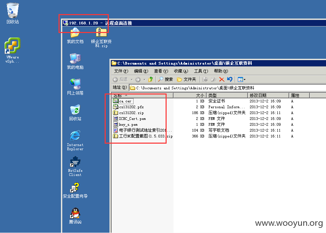This screenshot has width=326, height=233.
Task: Click the remote desktop connection title bar
Action: tap(194, 23)
